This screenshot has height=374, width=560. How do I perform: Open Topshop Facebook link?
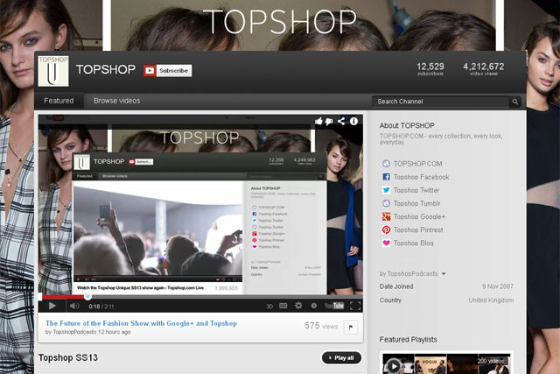tap(422, 177)
